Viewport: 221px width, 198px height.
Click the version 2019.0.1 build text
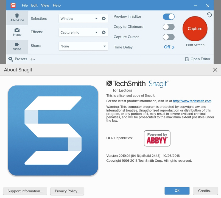click(x=143, y=156)
